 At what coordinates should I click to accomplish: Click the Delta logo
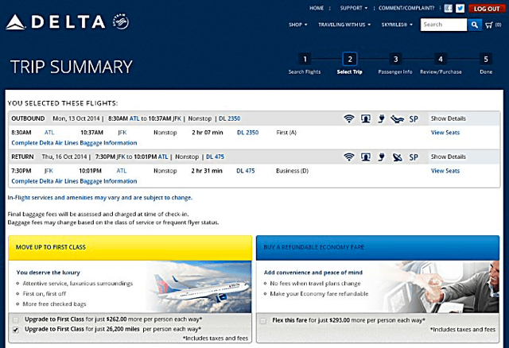coord(56,22)
